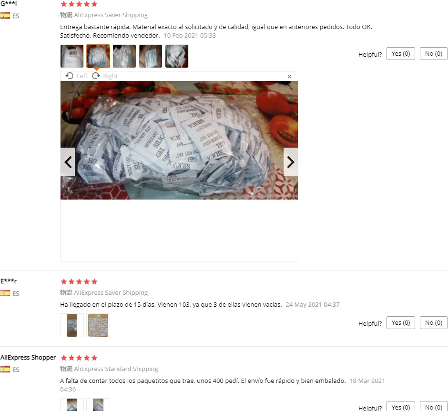Open third thumbnail in G***l's review
Viewport: 448px width, 411px height.
pyautogui.click(x=124, y=56)
